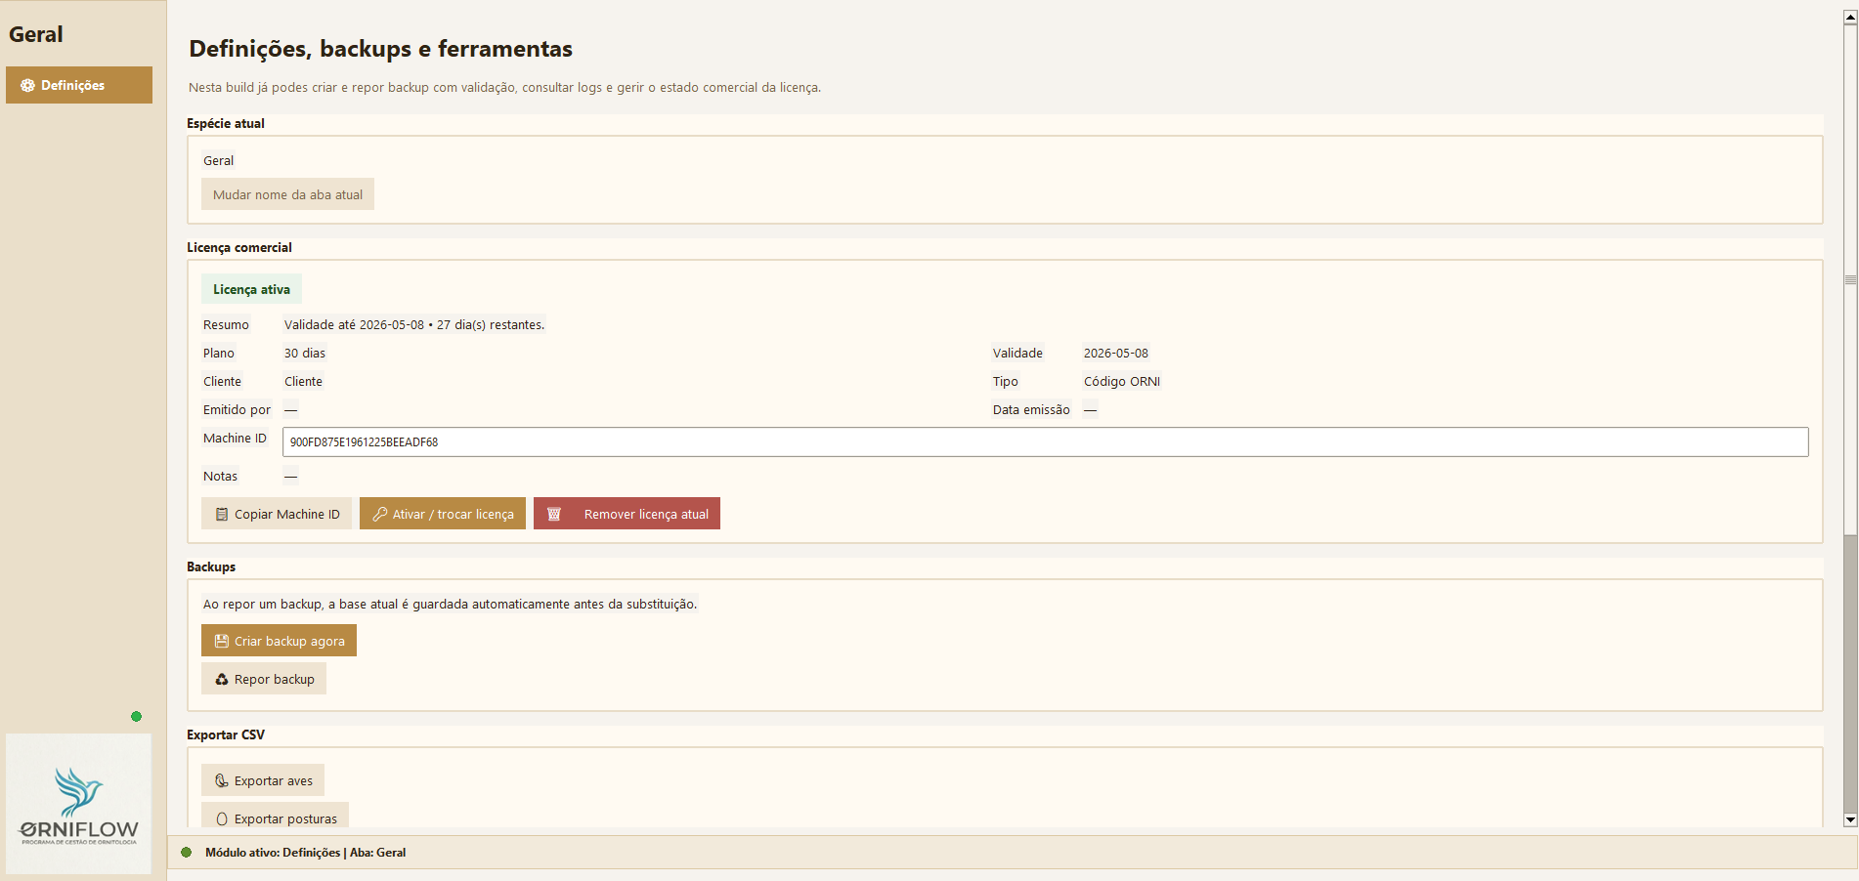Click the green status dot above the logo
This screenshot has width=1859, height=881.
(x=136, y=717)
